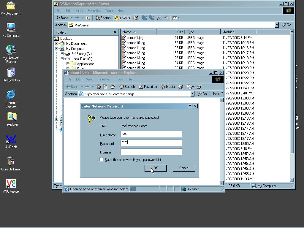Sort files by the Modified column header
The width and height of the screenshot is (304, 228).
(238, 32)
